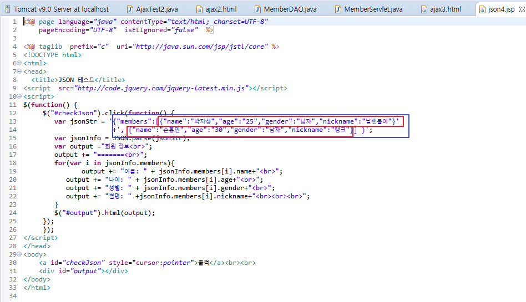526x302 pixels.
Task: Click line number 13 in the gutter
Action: [x=13, y=121]
